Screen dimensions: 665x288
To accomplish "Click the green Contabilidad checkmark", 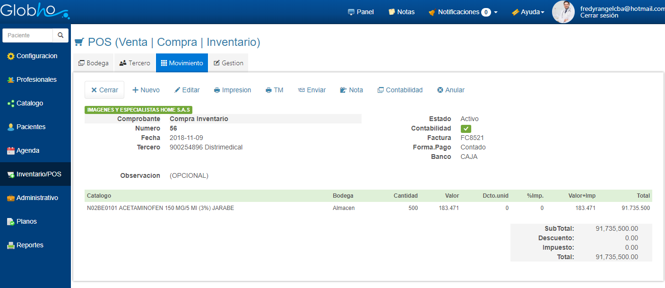I will (466, 129).
